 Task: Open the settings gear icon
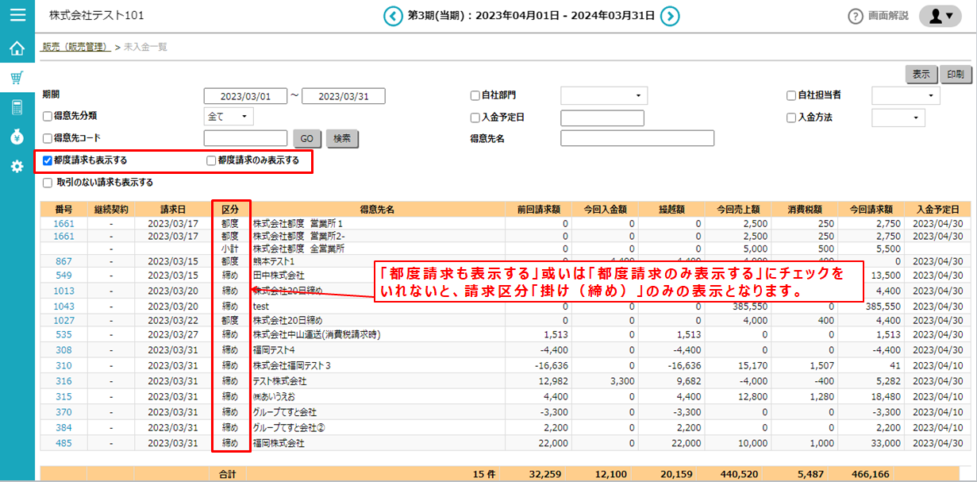[x=17, y=167]
